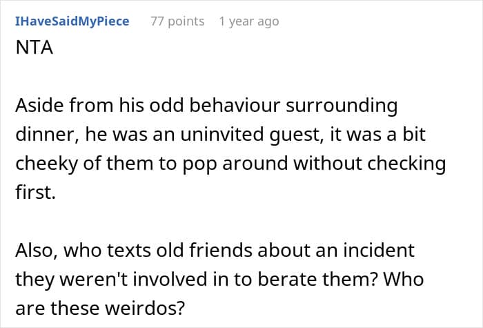Click the 77 points score

177,21
